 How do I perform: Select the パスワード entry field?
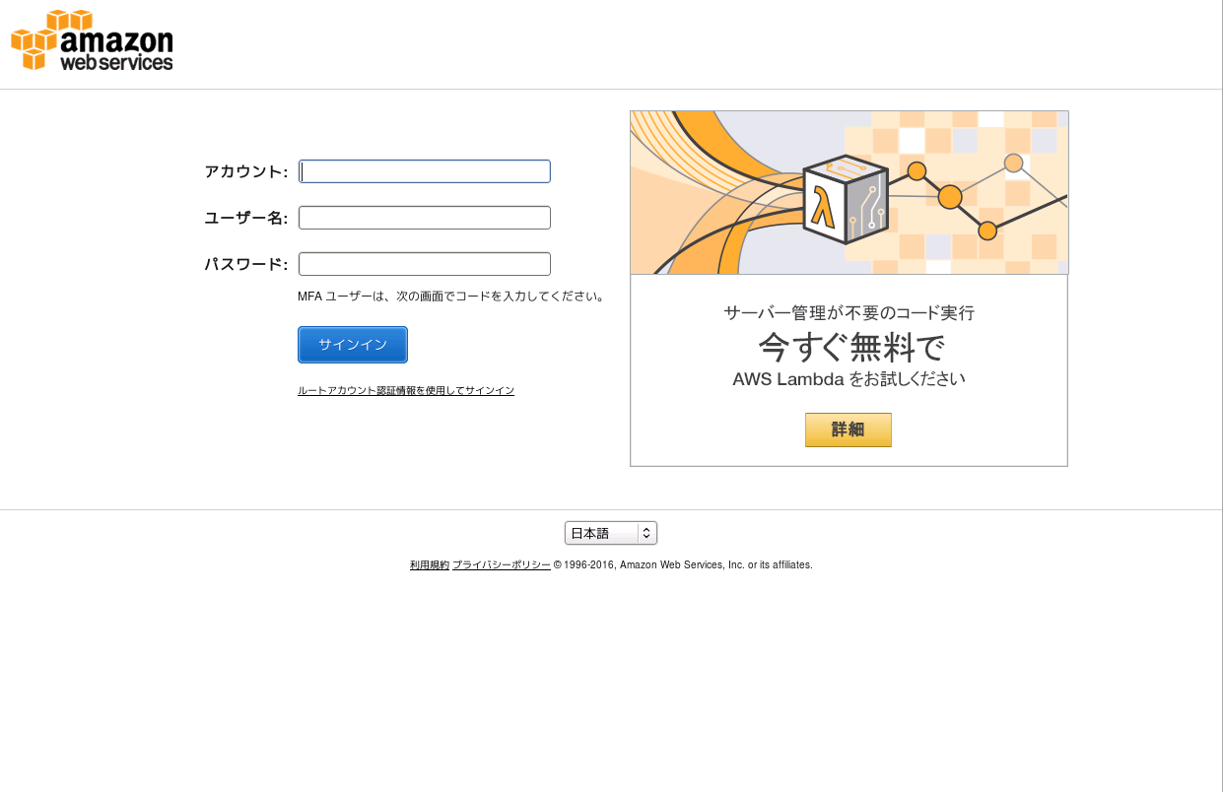[424, 264]
